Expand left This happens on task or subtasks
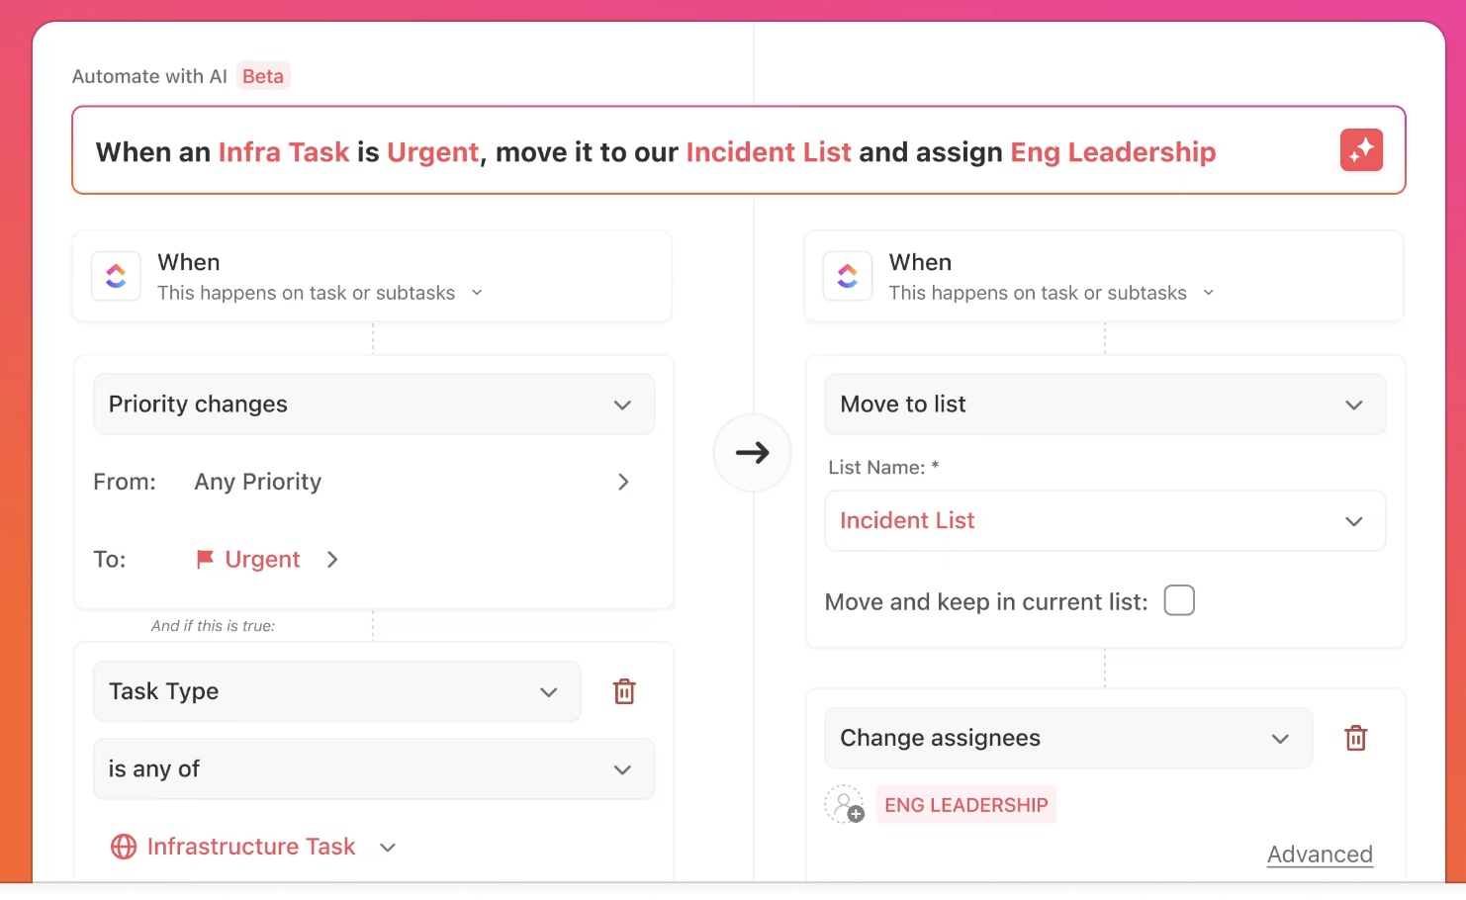This screenshot has width=1466, height=900. coord(477,293)
